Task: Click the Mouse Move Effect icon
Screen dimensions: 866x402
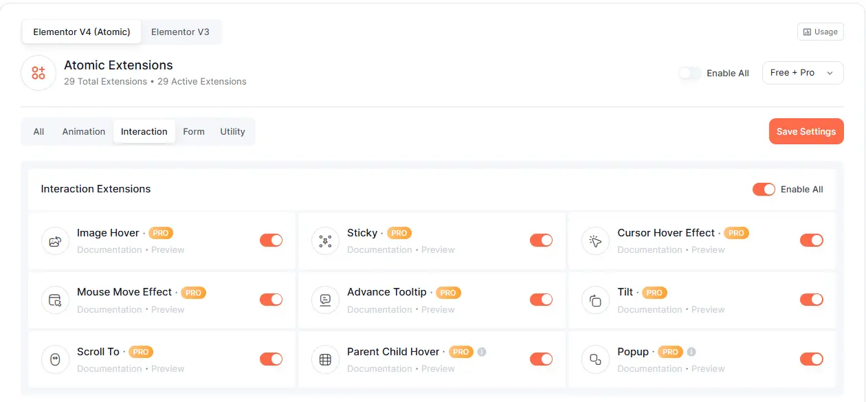Action: 55,300
